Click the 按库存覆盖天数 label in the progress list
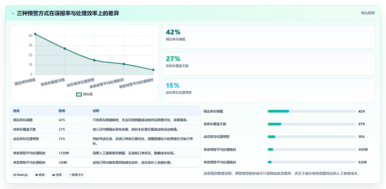This screenshot has height=189, width=386. click(215, 124)
